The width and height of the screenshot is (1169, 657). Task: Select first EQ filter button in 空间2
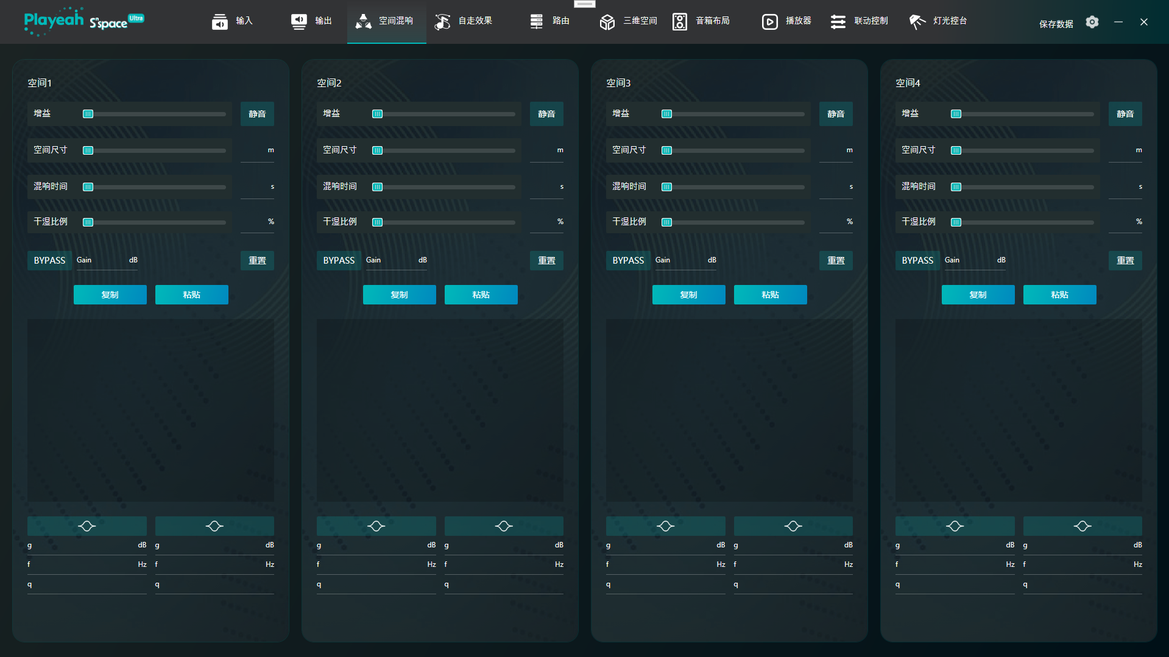point(376,526)
